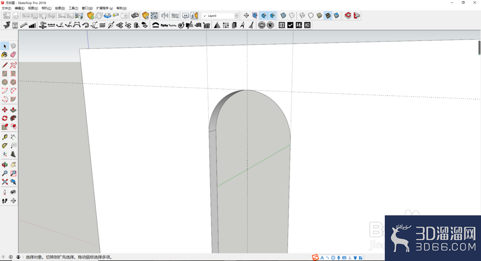Select the Orbit camera tool
Viewport: 481px width, 261px height.
(5, 165)
